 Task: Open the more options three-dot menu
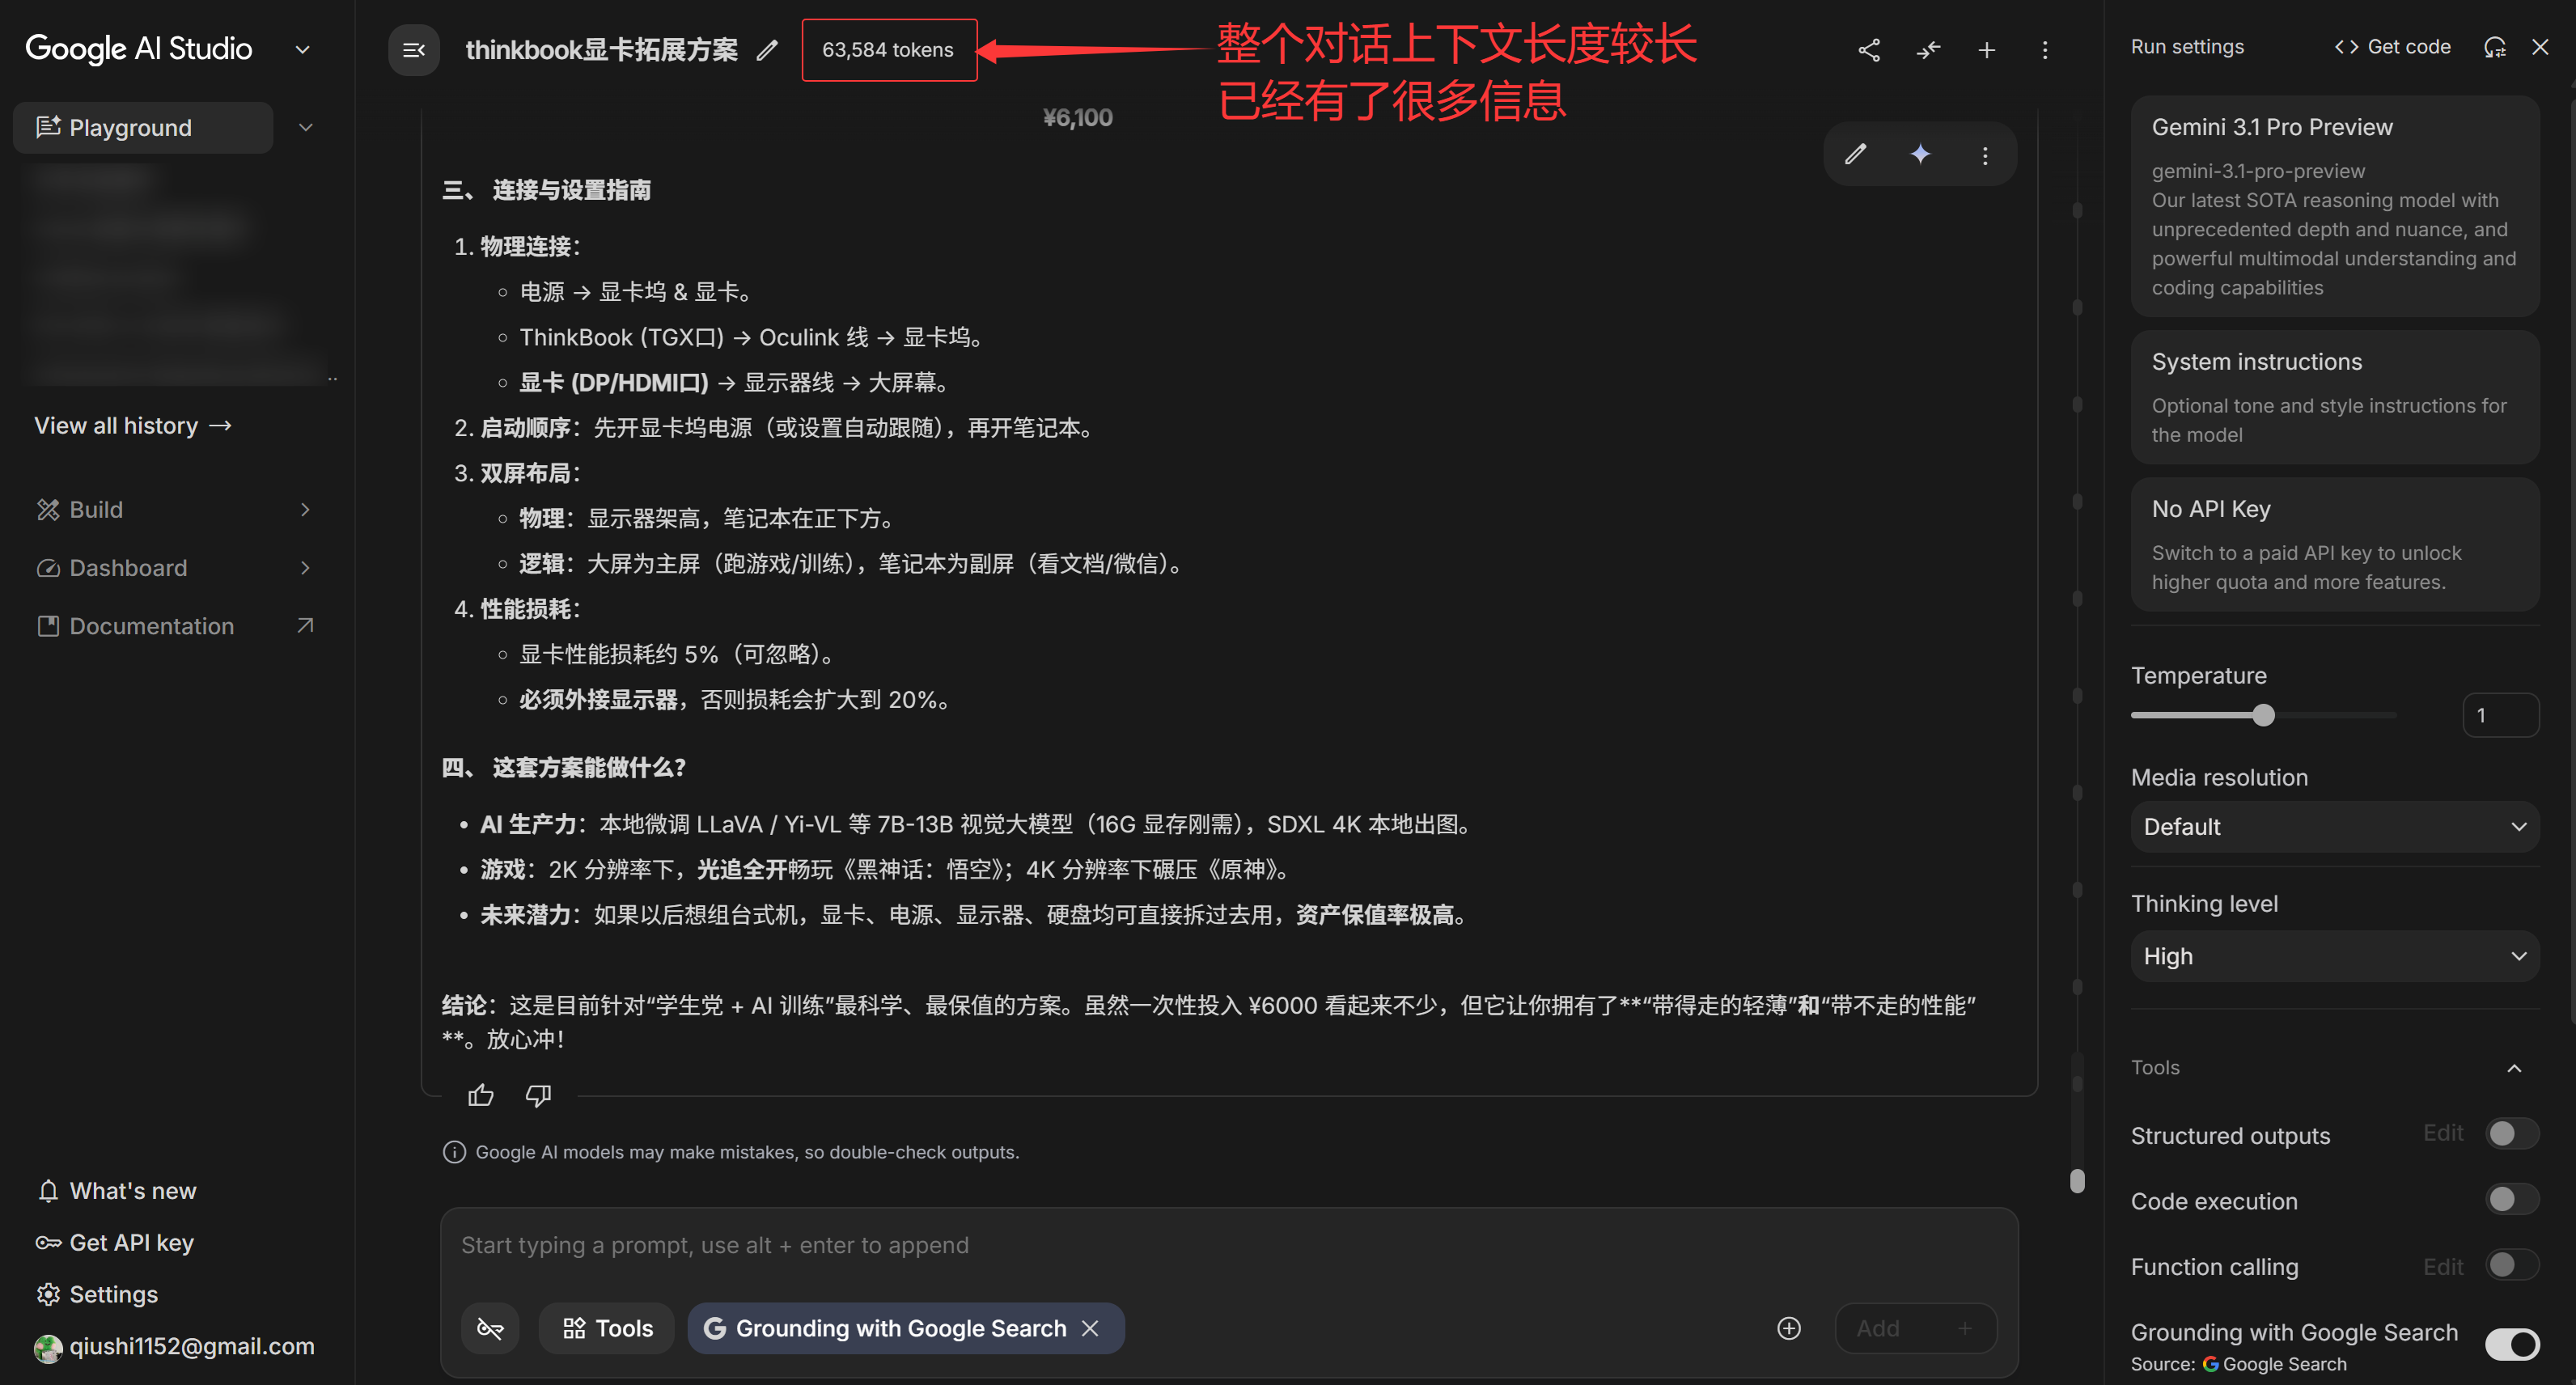[x=2045, y=49]
